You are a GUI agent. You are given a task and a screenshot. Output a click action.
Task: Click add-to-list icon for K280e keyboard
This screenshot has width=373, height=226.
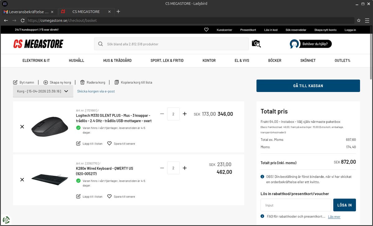click(78, 197)
